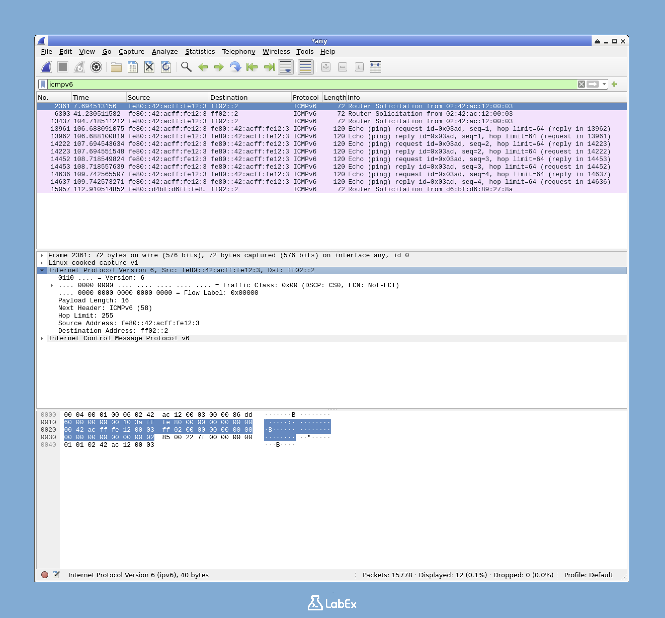Reload the current capture file
This screenshot has width=665, height=618.
(x=166, y=67)
